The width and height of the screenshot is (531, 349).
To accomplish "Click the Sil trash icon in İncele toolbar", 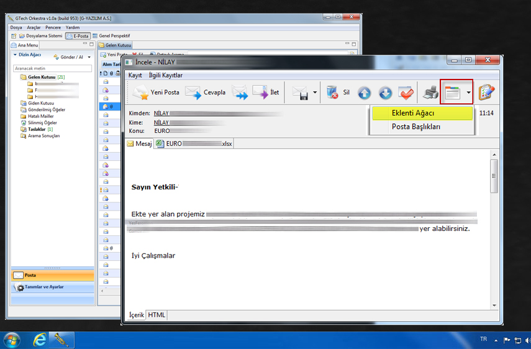I will [x=332, y=93].
